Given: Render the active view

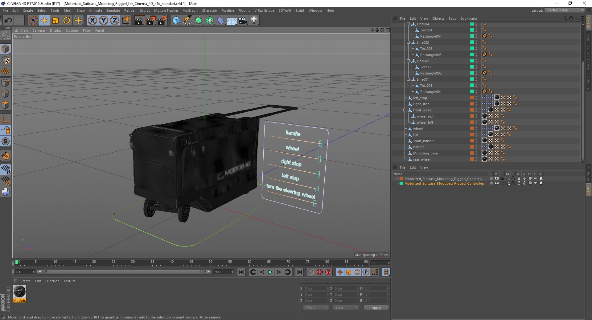Looking at the screenshot, I should (x=139, y=21).
